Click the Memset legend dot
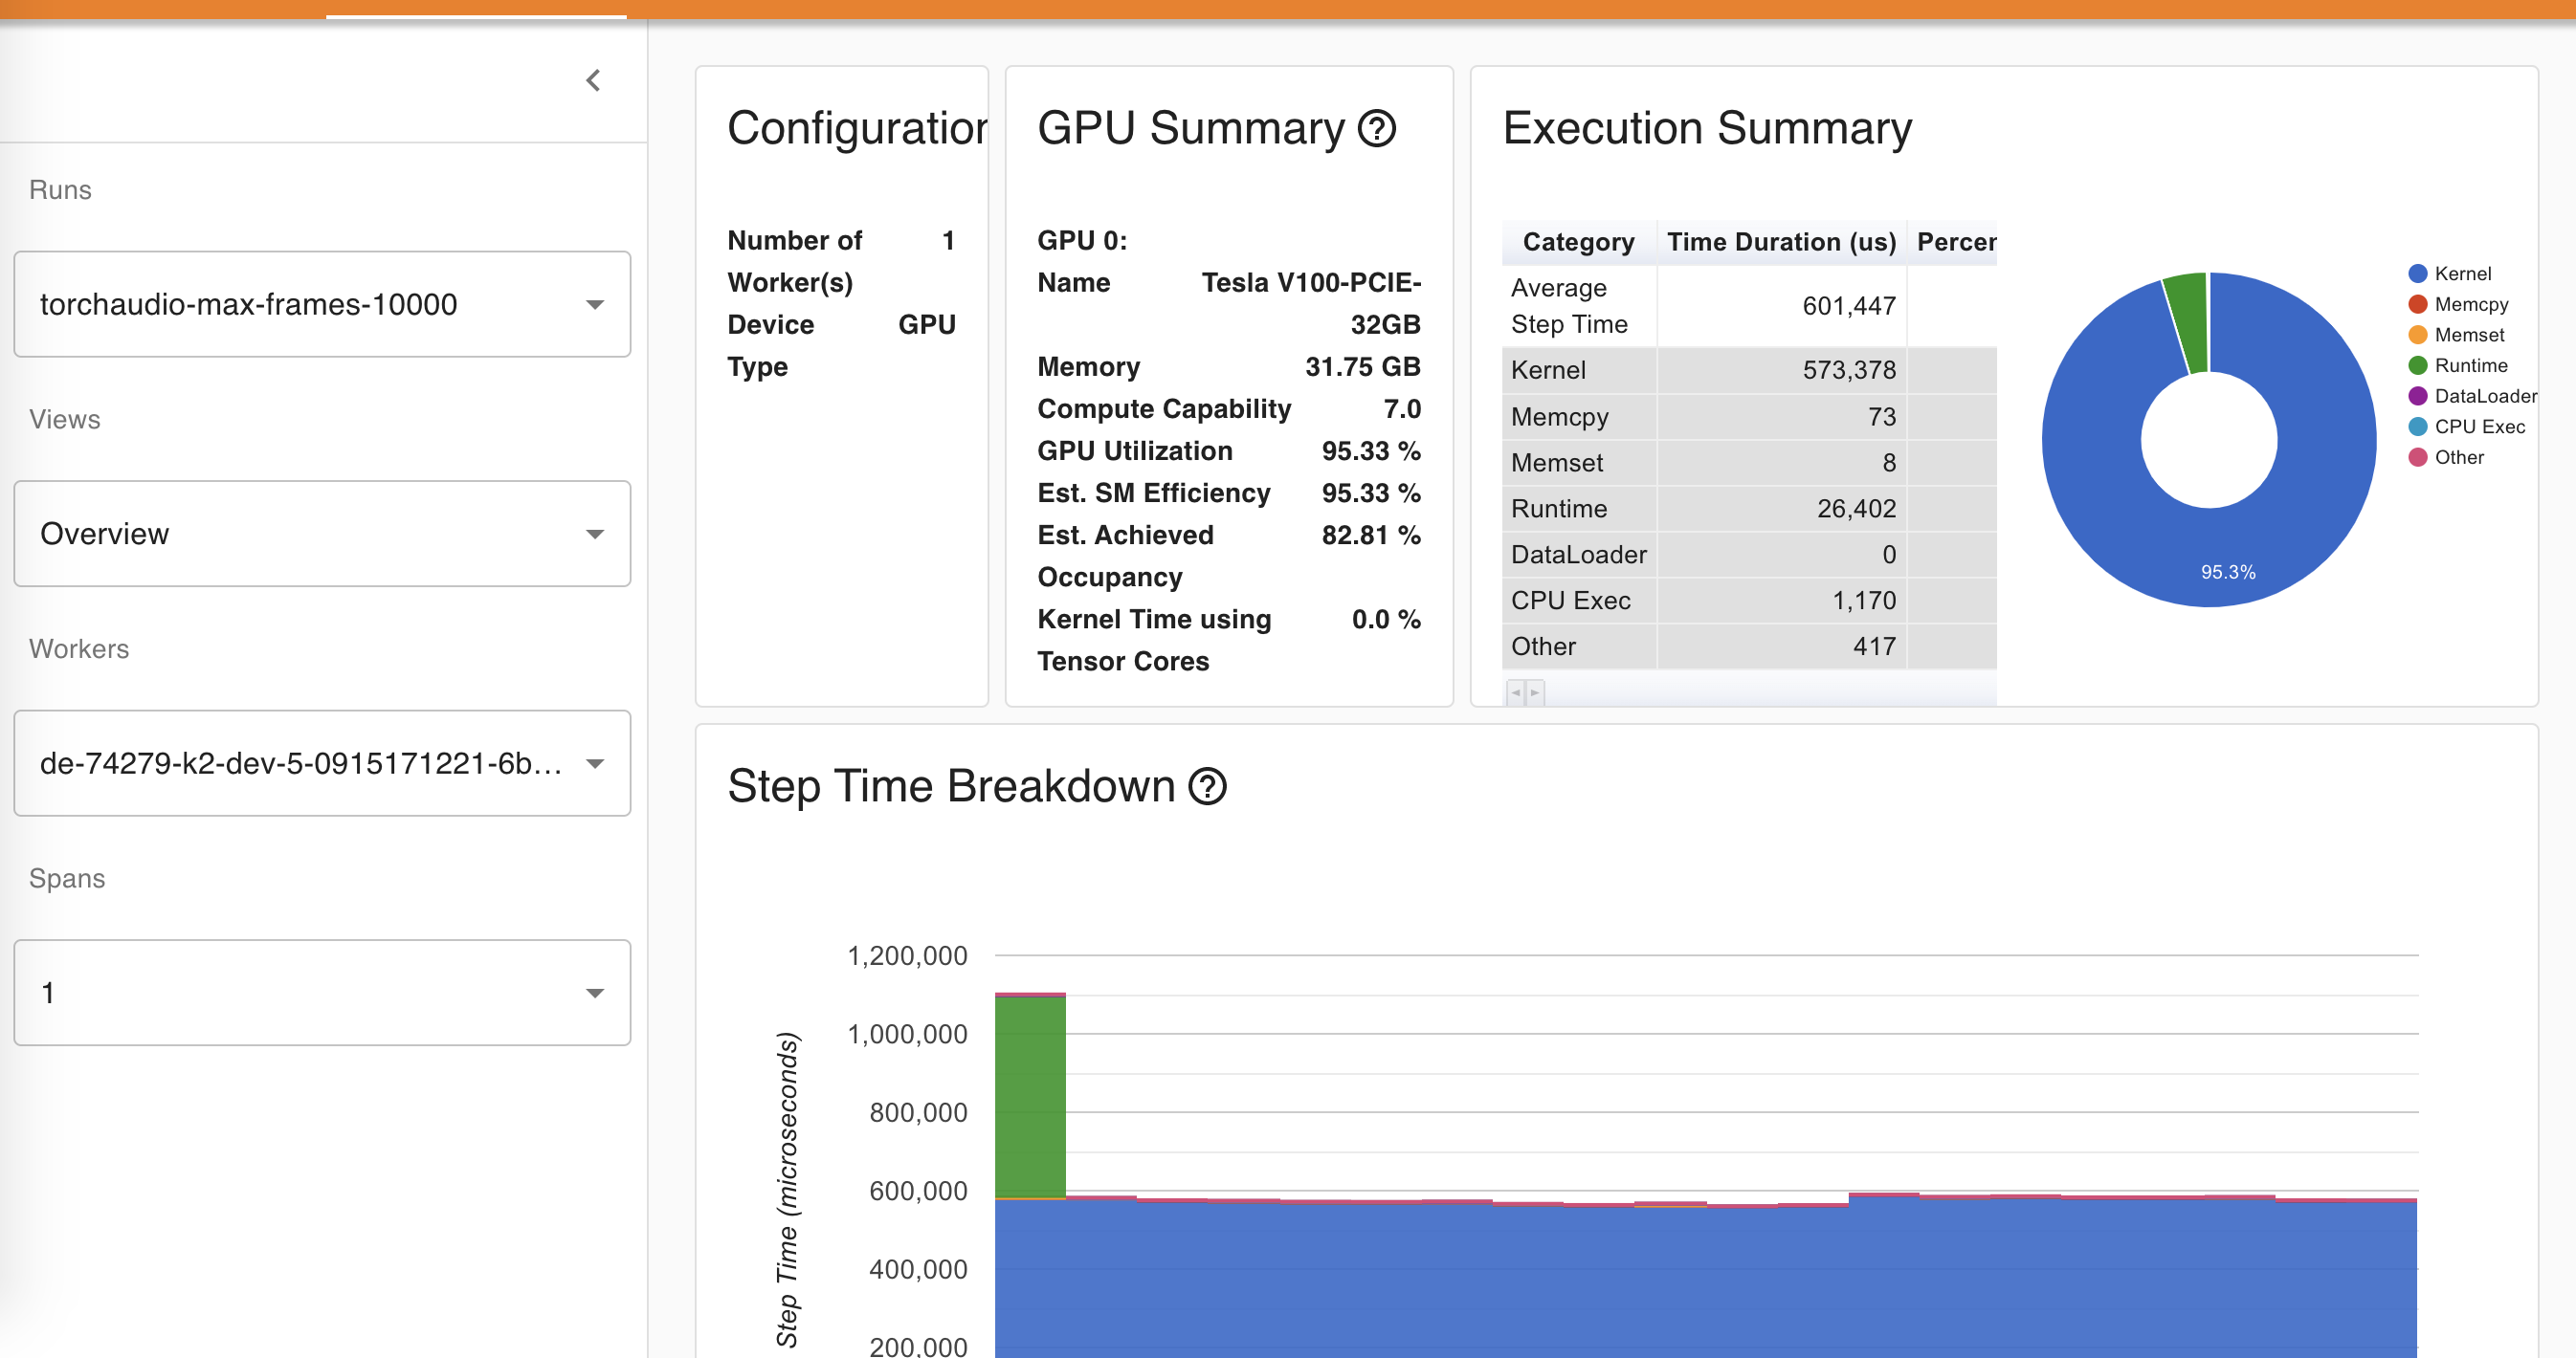This screenshot has height=1358, width=2576. click(x=2417, y=335)
